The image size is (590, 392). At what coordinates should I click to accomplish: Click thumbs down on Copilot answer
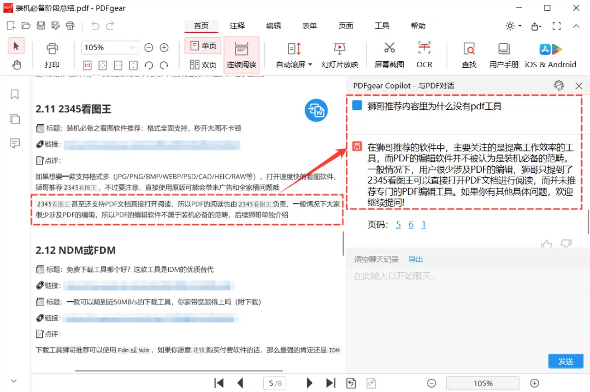click(x=566, y=244)
